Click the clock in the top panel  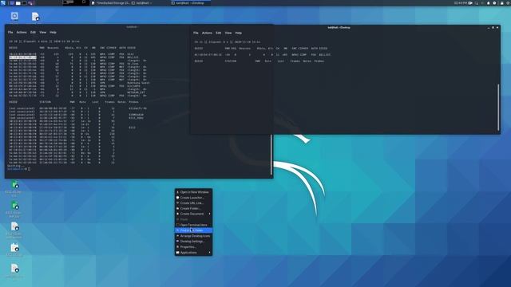coord(461,3)
